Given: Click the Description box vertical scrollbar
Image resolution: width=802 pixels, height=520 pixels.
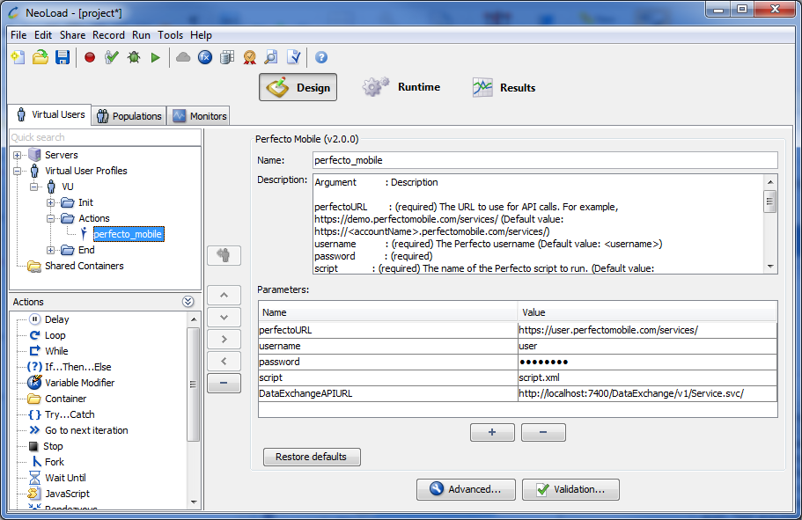Looking at the screenshot, I should pos(769,224).
